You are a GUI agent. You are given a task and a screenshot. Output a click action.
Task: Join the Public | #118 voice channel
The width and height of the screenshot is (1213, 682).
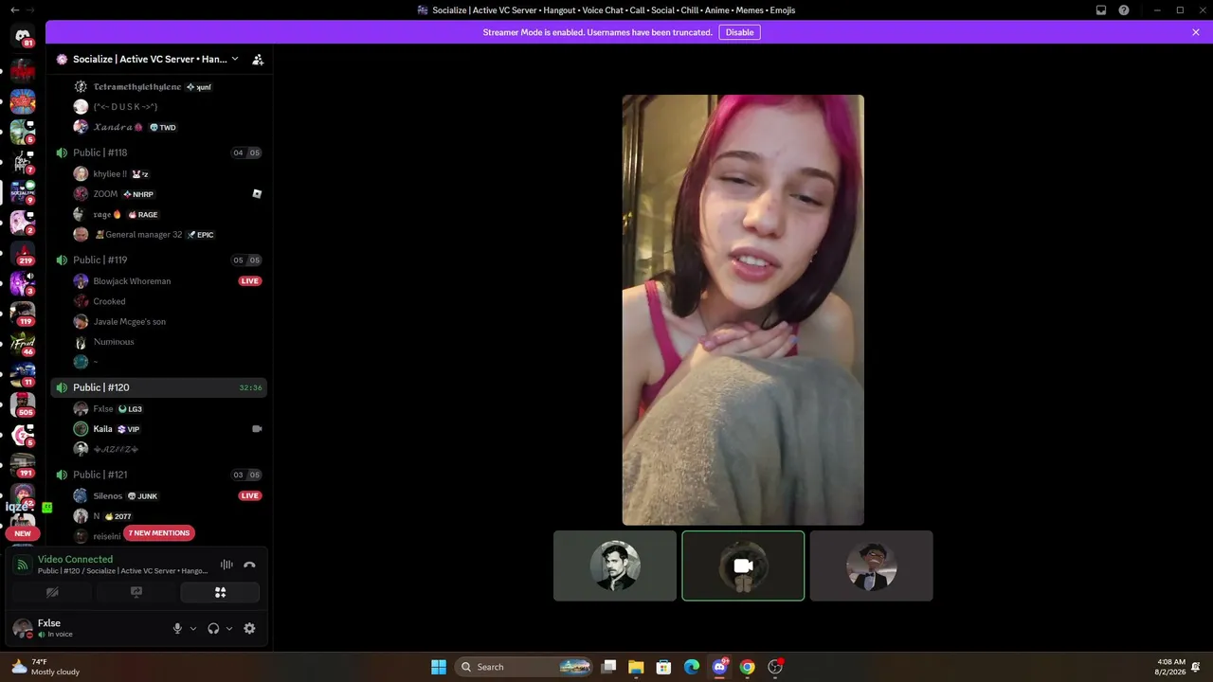[158, 153]
